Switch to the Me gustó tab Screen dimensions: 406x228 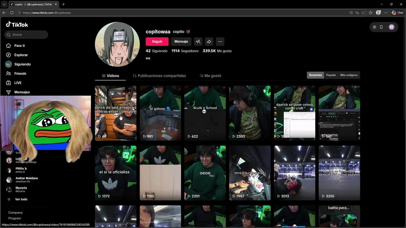click(211, 76)
